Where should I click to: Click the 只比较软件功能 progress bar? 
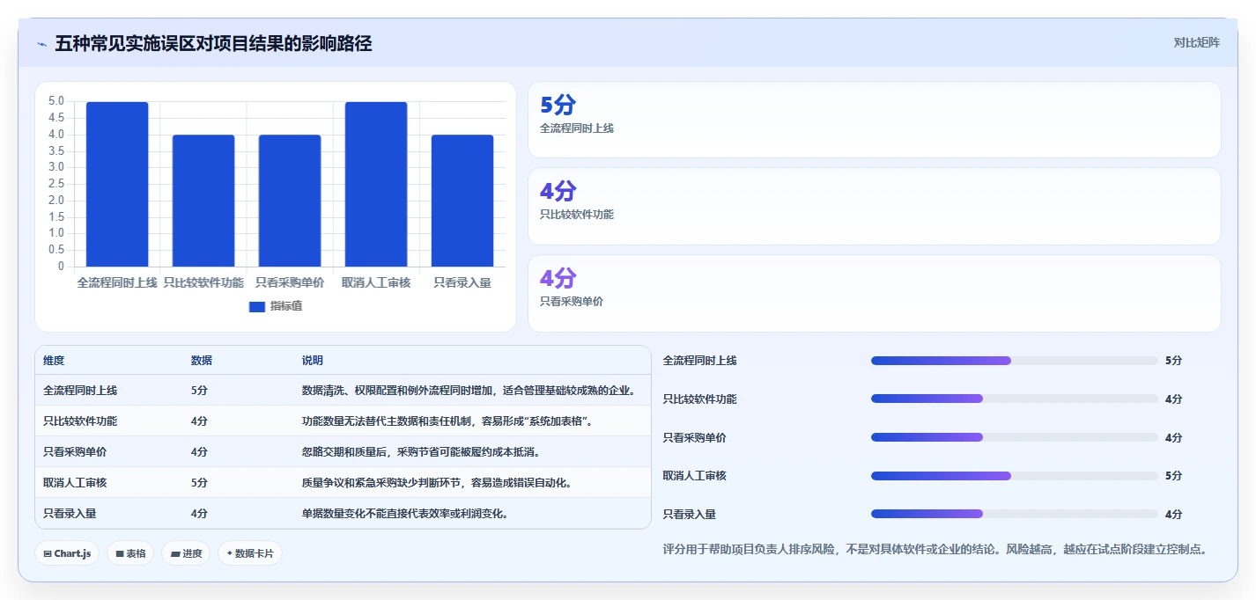[1014, 399]
